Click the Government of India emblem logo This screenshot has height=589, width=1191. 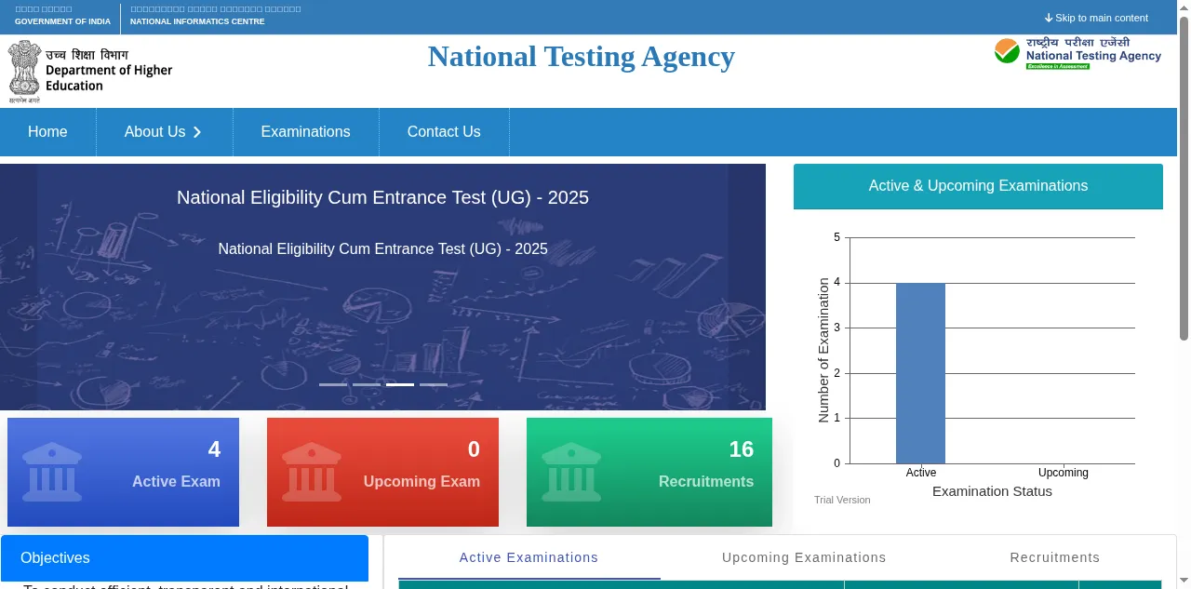pos(24,71)
